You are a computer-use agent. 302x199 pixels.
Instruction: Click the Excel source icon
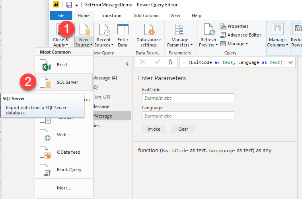tap(45, 65)
